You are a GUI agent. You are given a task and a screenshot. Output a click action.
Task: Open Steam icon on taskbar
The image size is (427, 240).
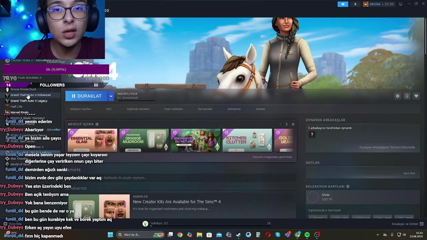pos(239,235)
